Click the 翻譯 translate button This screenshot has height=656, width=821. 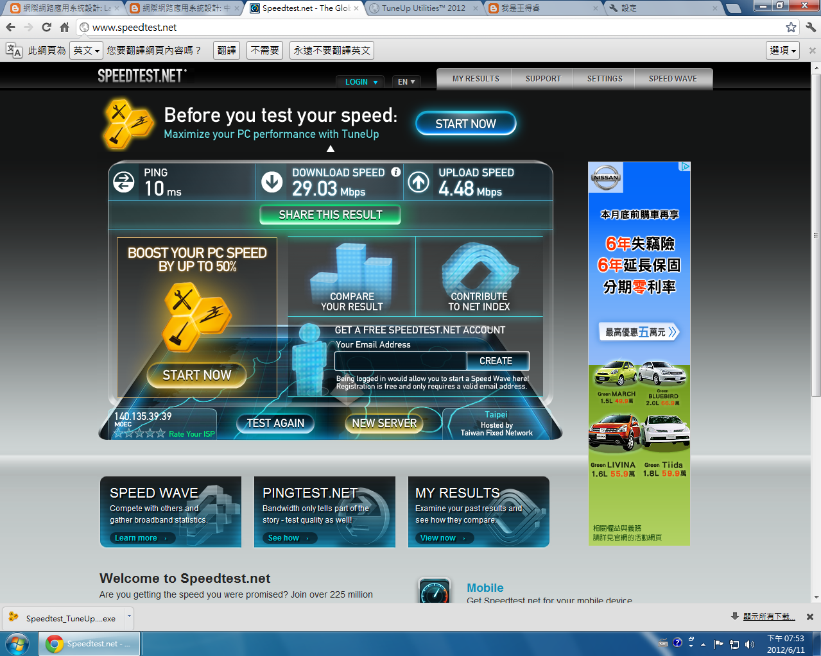pyautogui.click(x=227, y=51)
